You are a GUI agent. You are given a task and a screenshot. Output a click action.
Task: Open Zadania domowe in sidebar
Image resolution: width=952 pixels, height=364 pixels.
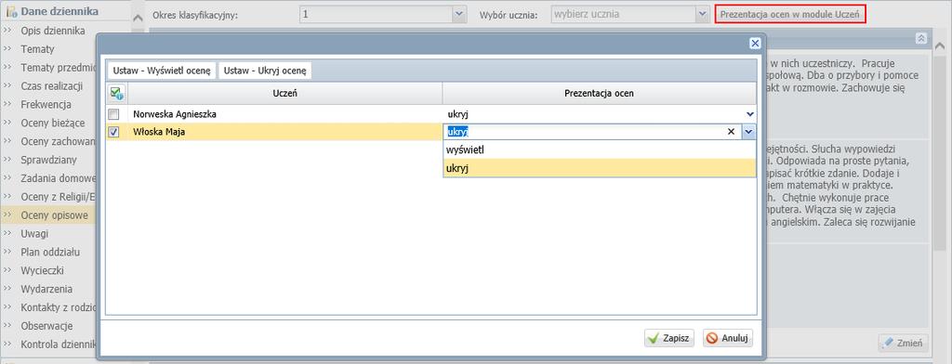click(x=59, y=178)
